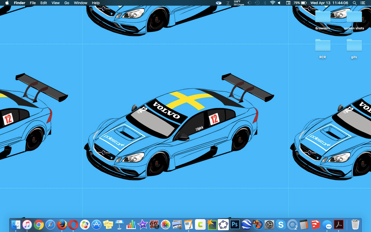Launch Keynote from the dock

tap(120, 225)
